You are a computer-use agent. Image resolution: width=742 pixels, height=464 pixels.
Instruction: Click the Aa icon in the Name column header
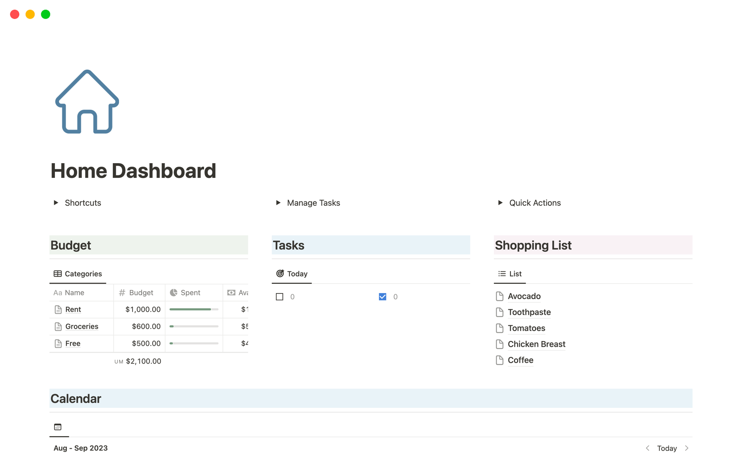(x=58, y=292)
